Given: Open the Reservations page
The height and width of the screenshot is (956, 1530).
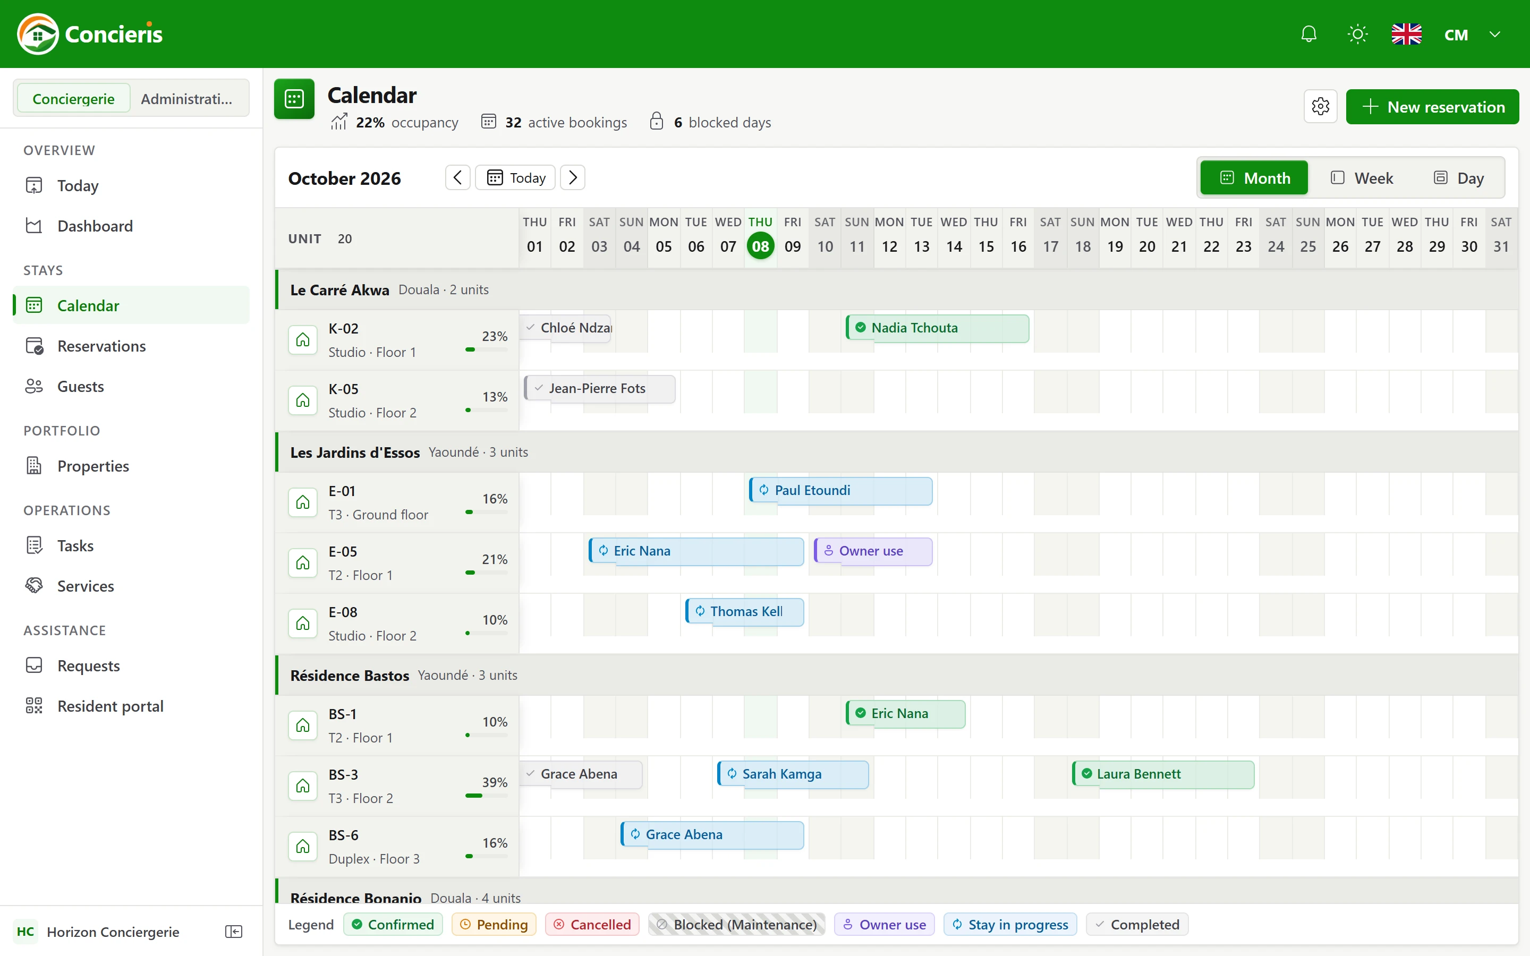Looking at the screenshot, I should pyautogui.click(x=131, y=346).
